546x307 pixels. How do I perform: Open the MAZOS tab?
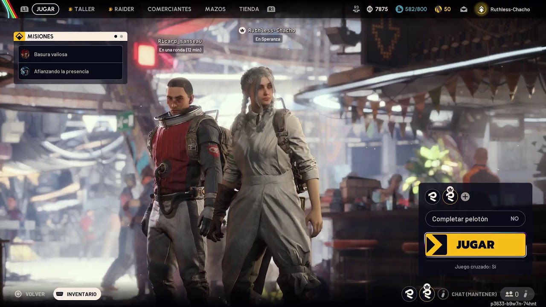coord(215,9)
